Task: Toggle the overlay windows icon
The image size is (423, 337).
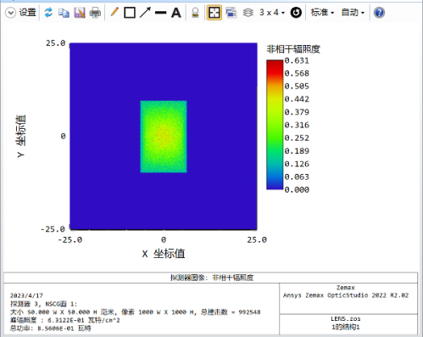Action: pyautogui.click(x=231, y=13)
